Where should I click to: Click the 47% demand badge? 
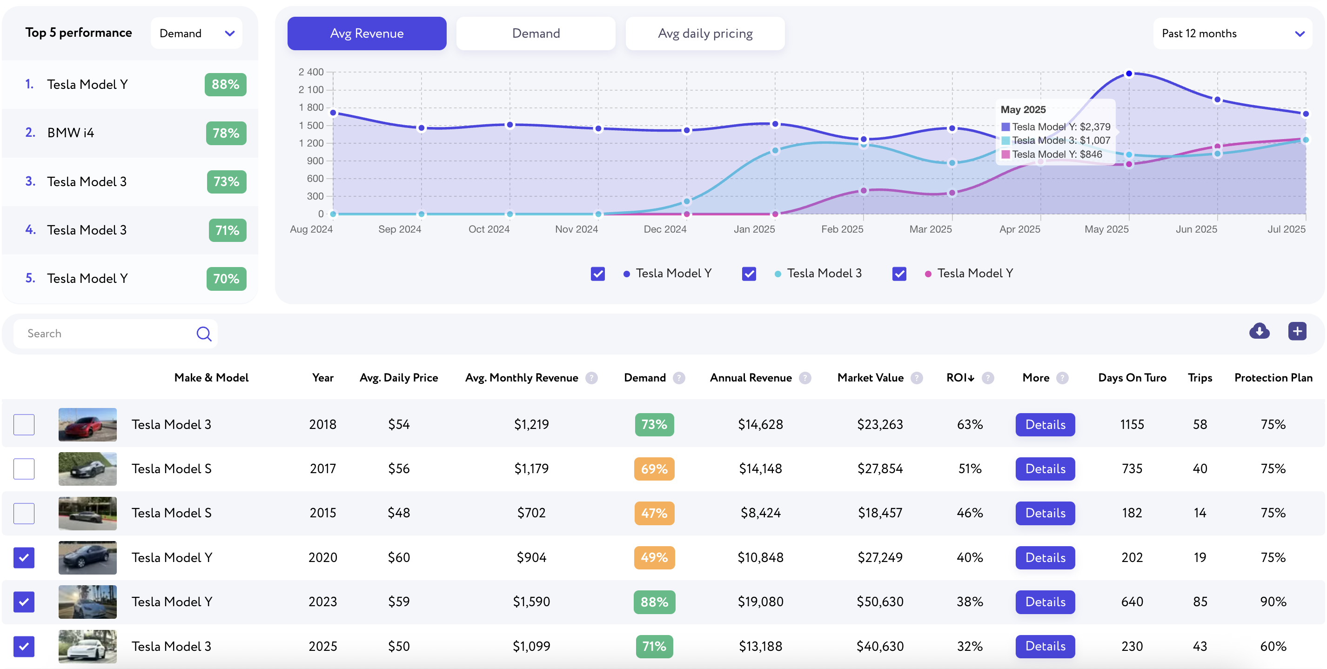pyautogui.click(x=654, y=514)
